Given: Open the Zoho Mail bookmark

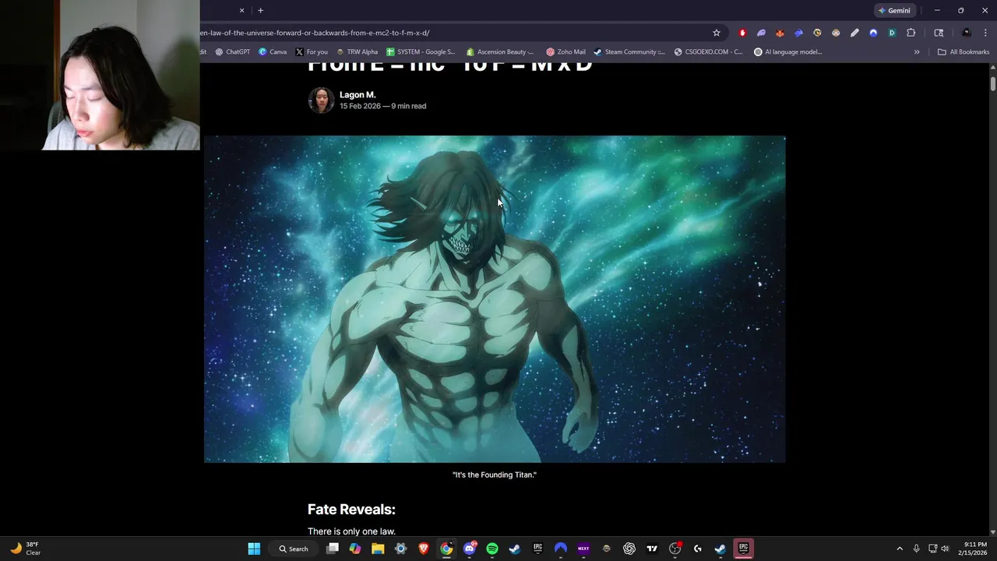Looking at the screenshot, I should pos(565,52).
